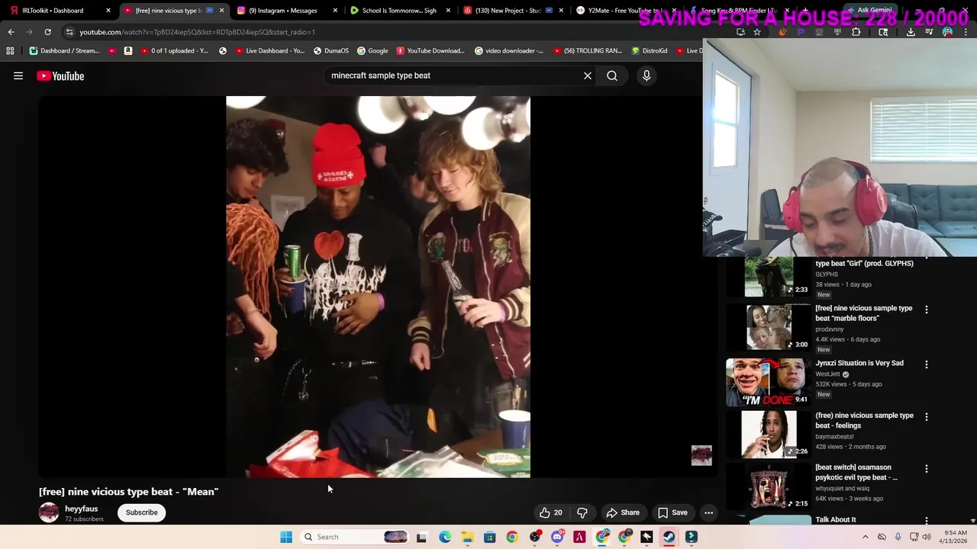
Task: Open the Google bookmark
Action: 372,50
